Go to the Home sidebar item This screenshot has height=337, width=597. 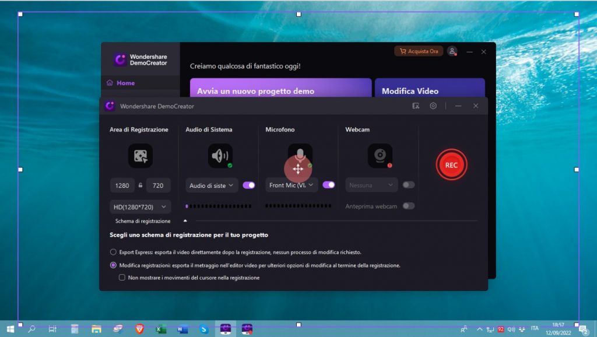[x=125, y=83]
